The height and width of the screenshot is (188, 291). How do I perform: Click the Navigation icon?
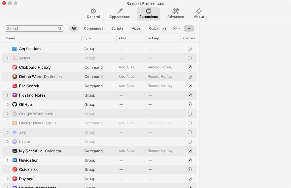point(15,160)
